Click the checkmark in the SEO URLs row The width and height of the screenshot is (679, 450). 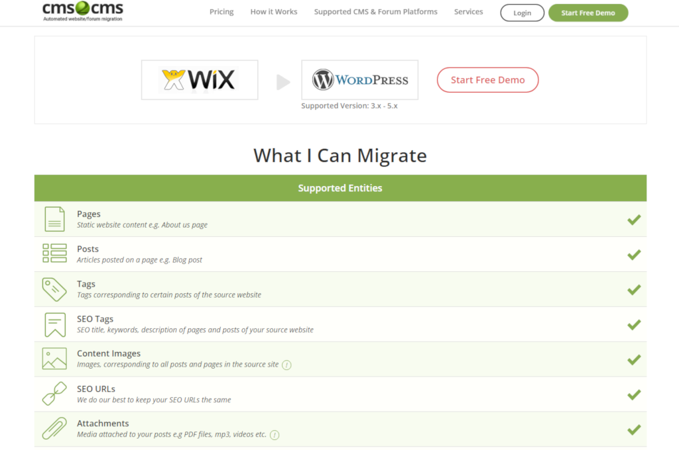634,394
